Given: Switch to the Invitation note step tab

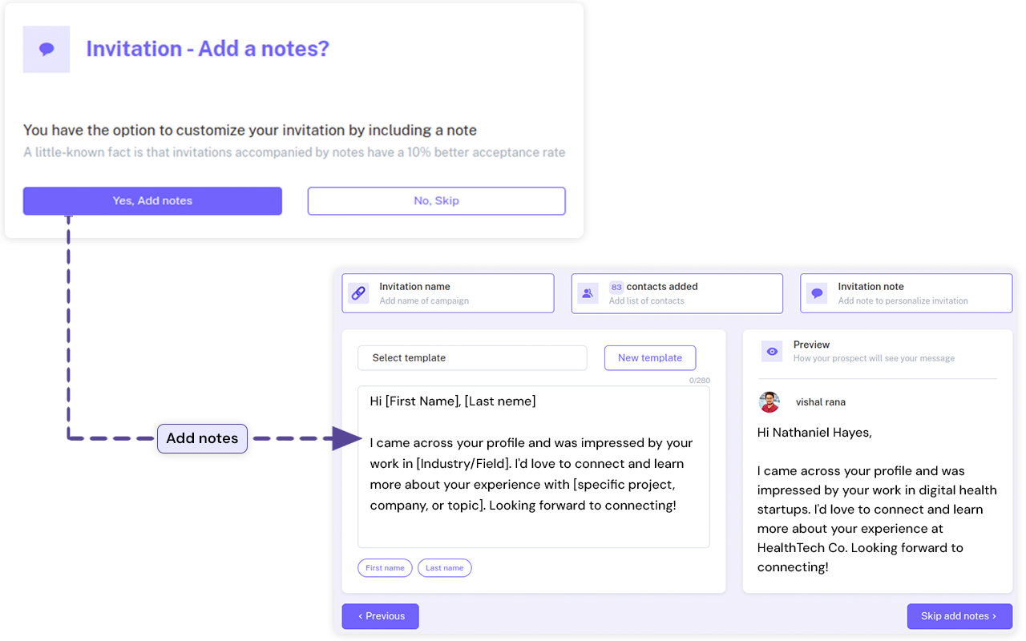Looking at the screenshot, I should 907,293.
